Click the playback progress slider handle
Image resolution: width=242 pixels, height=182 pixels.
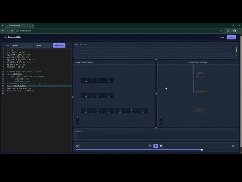coord(202,150)
